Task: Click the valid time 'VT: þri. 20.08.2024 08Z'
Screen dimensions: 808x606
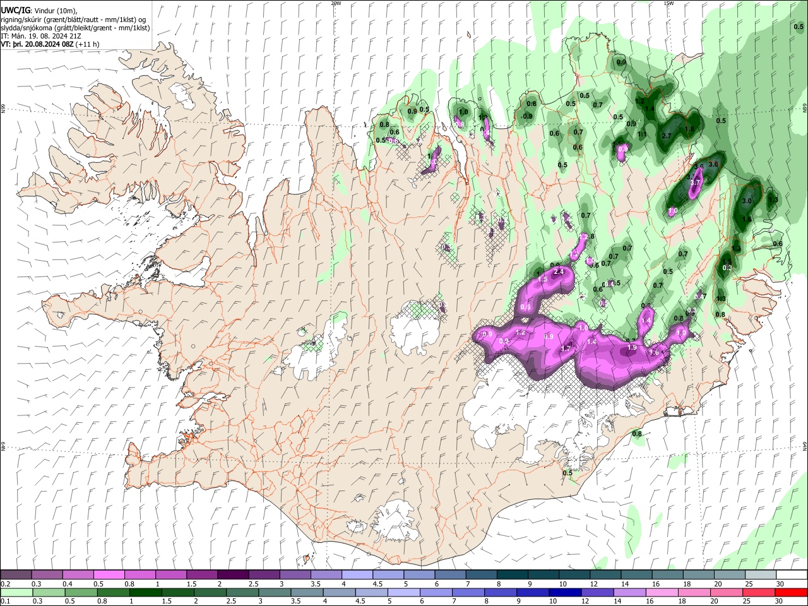Action: click(37, 45)
